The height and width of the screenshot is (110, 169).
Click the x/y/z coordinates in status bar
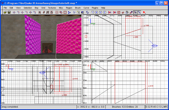(91, 107)
